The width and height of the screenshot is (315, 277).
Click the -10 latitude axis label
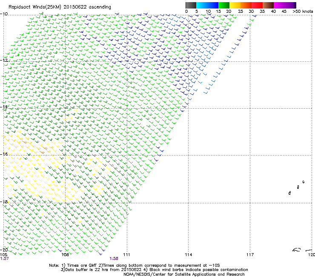(x=4, y=14)
